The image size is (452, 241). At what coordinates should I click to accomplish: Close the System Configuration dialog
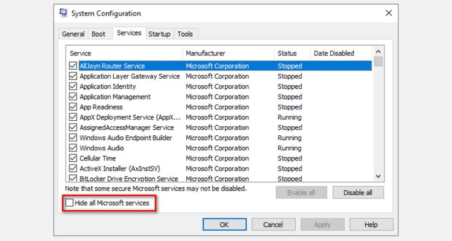click(389, 13)
